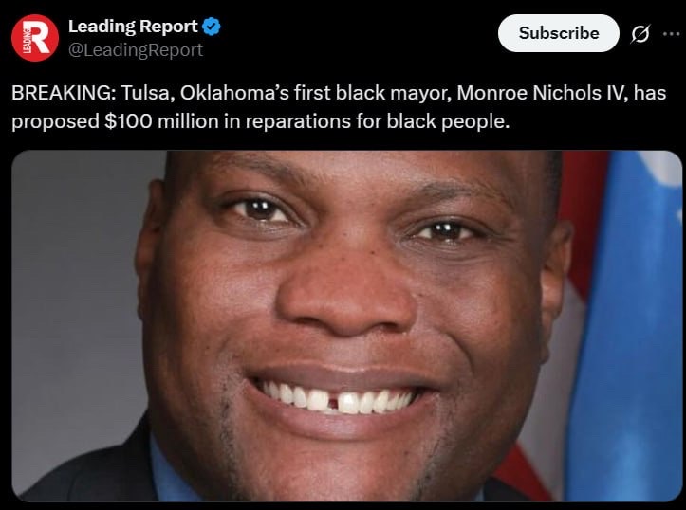Click the red R logo letter
Image resolution: width=686 pixels, height=510 pixels.
pyautogui.click(x=41, y=37)
